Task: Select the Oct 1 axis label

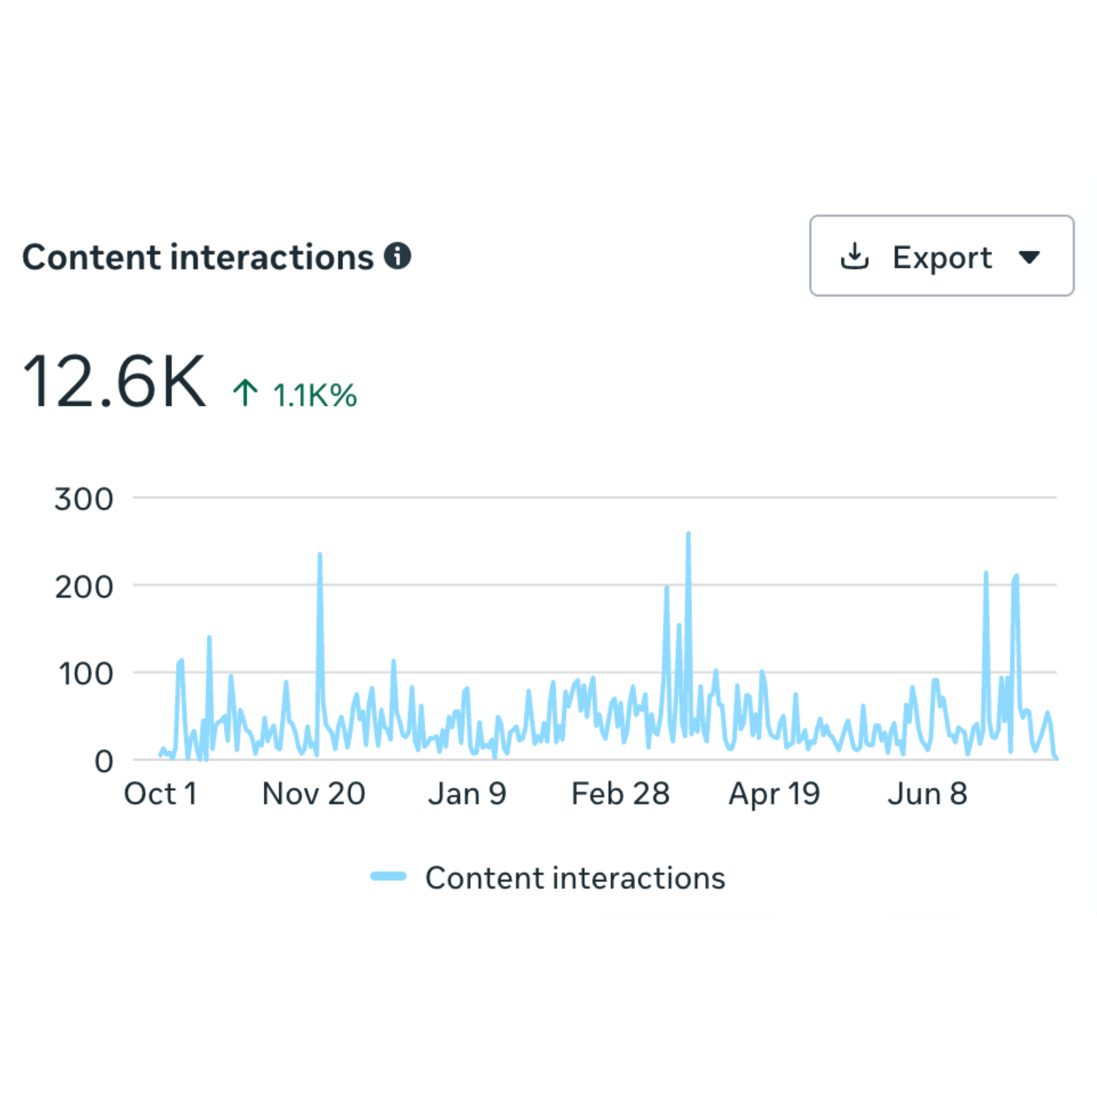Action: coord(161,794)
